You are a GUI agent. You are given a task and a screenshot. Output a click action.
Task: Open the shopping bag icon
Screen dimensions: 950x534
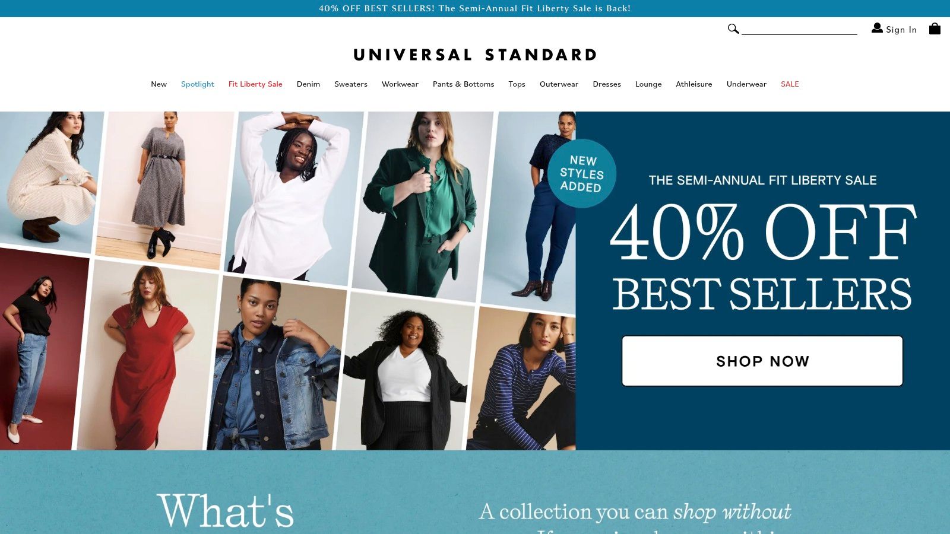click(935, 28)
